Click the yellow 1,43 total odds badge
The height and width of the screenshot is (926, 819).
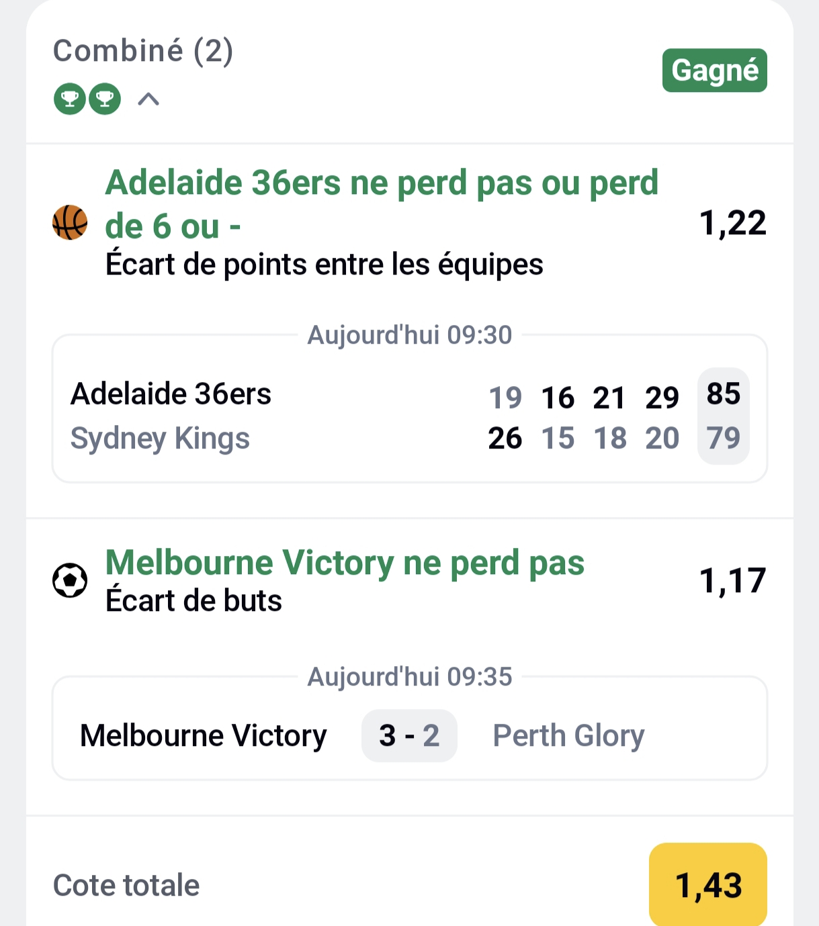pyautogui.click(x=708, y=885)
